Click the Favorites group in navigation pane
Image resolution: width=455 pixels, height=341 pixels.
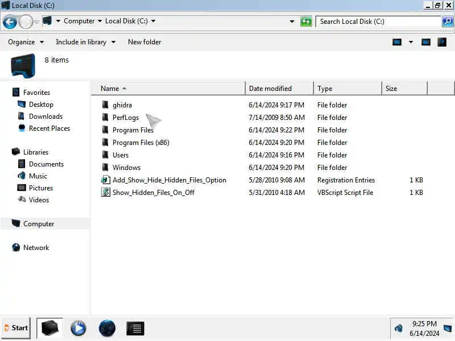(x=36, y=93)
